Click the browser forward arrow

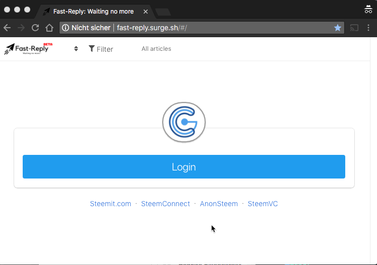21,28
